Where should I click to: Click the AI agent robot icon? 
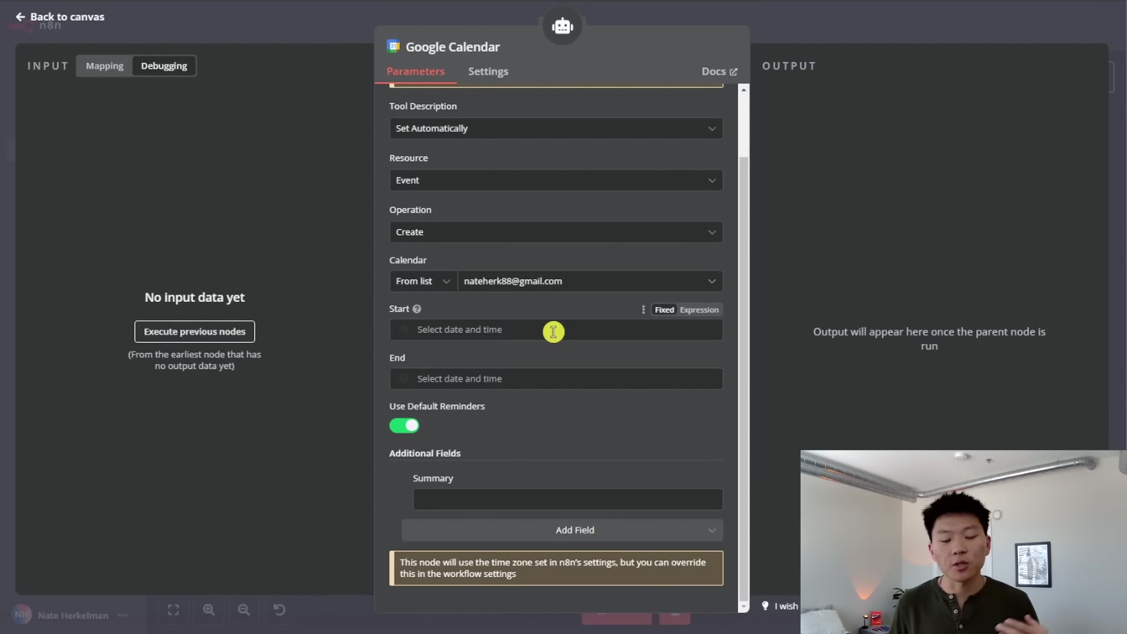562,26
